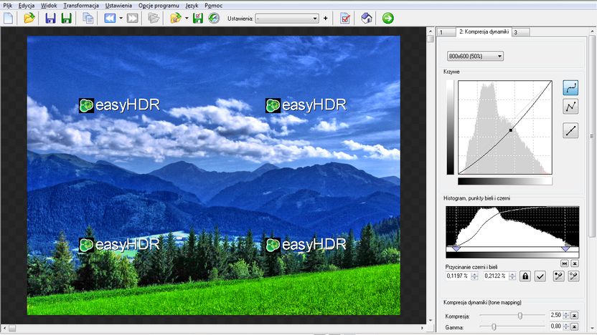
Task: Click the stepper beside Gamma 0,80
Action: point(566,326)
